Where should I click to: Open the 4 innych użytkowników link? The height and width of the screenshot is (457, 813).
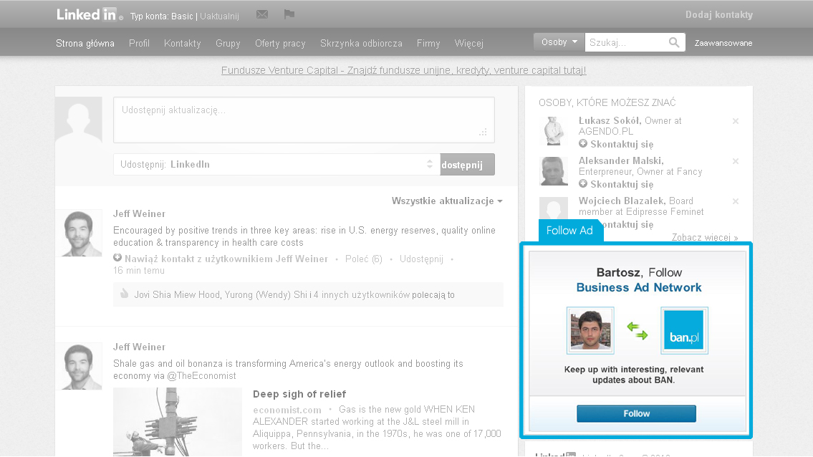[362, 294]
